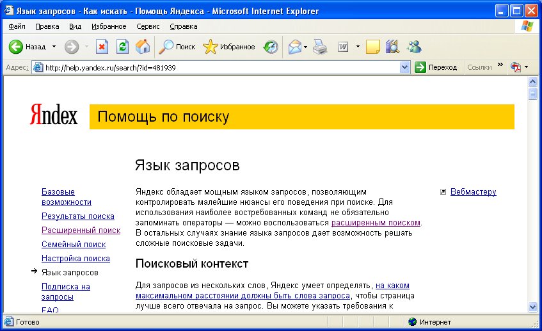This screenshot has width=542, height=331.
Task: Open the Сервис menu
Action: tap(148, 26)
